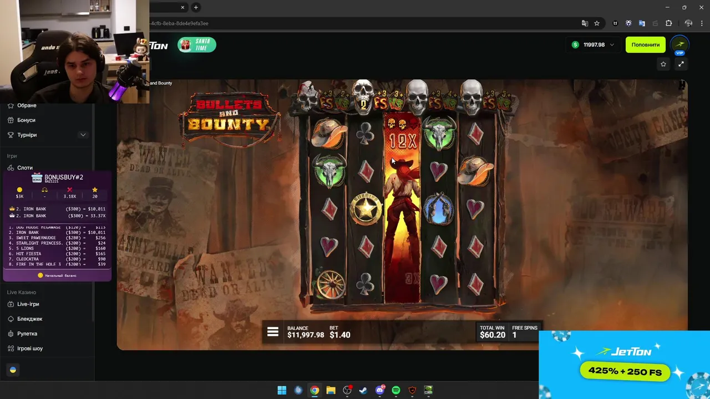
Task: Click the browser address bar
Action: coord(363,23)
